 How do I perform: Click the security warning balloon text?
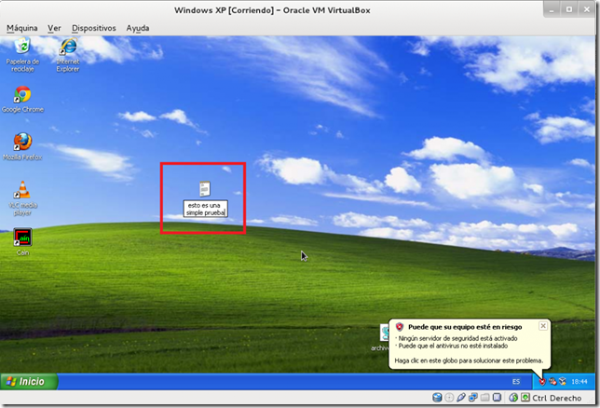(x=469, y=349)
